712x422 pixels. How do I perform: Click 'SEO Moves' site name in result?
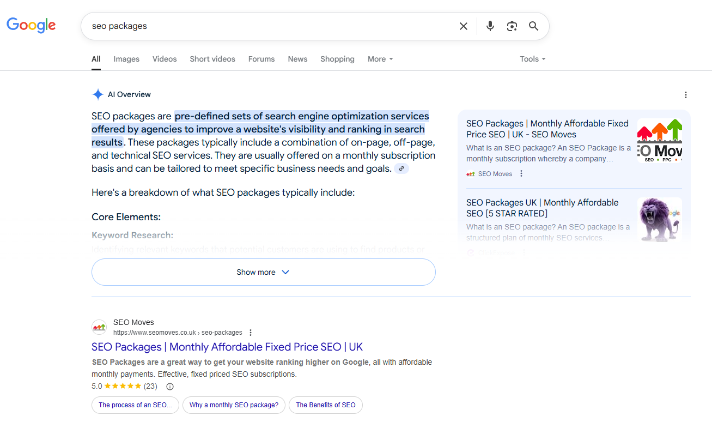click(133, 322)
